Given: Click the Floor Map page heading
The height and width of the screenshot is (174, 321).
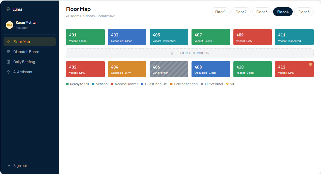Looking at the screenshot, I should (78, 9).
